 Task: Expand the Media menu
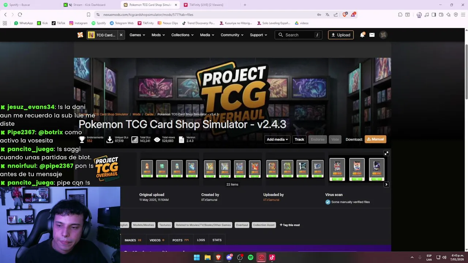207,35
